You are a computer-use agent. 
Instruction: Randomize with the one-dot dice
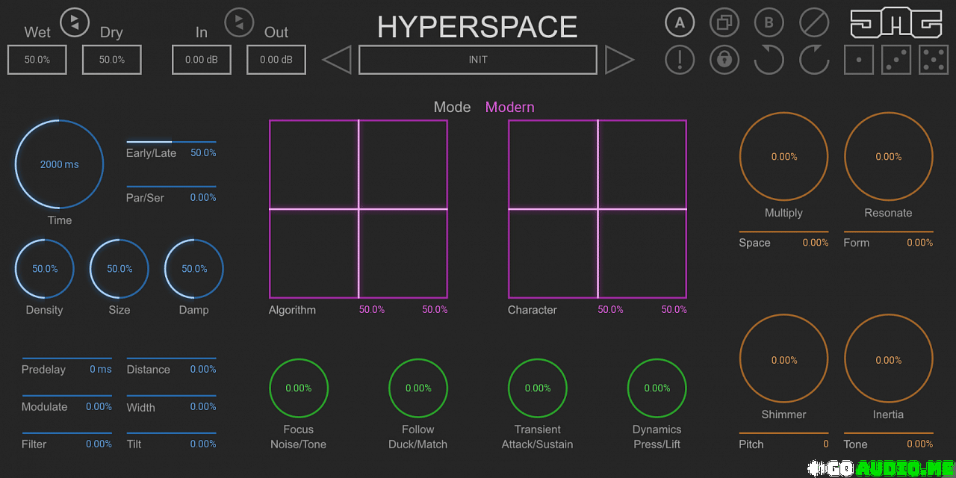(859, 60)
